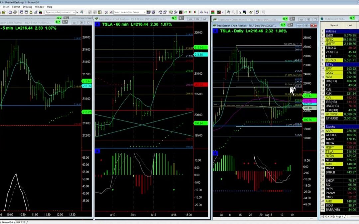
Task: Open interval link I dropdown on 60 min chart
Action: pos(181,18)
